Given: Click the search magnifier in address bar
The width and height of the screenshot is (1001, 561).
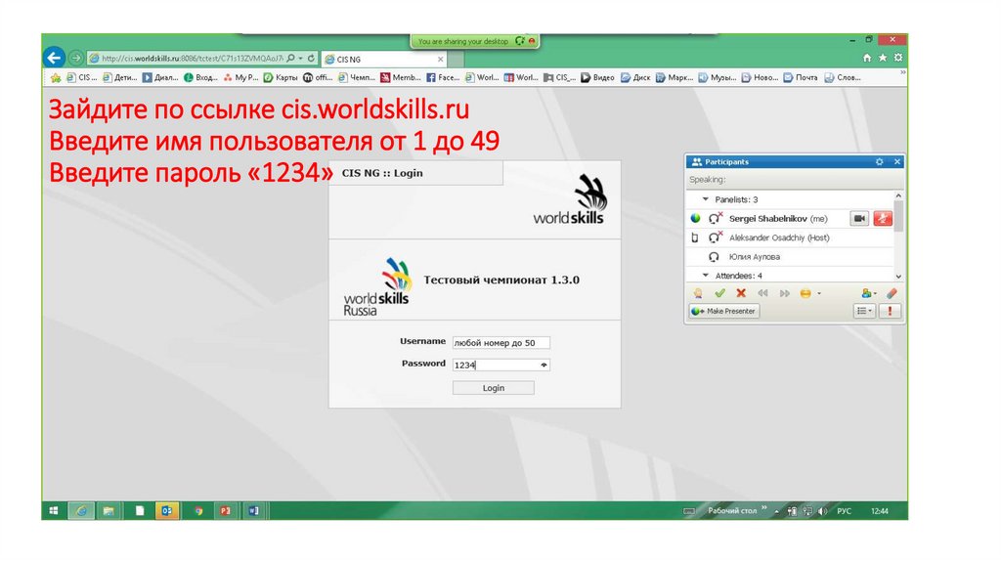Looking at the screenshot, I should click(291, 58).
